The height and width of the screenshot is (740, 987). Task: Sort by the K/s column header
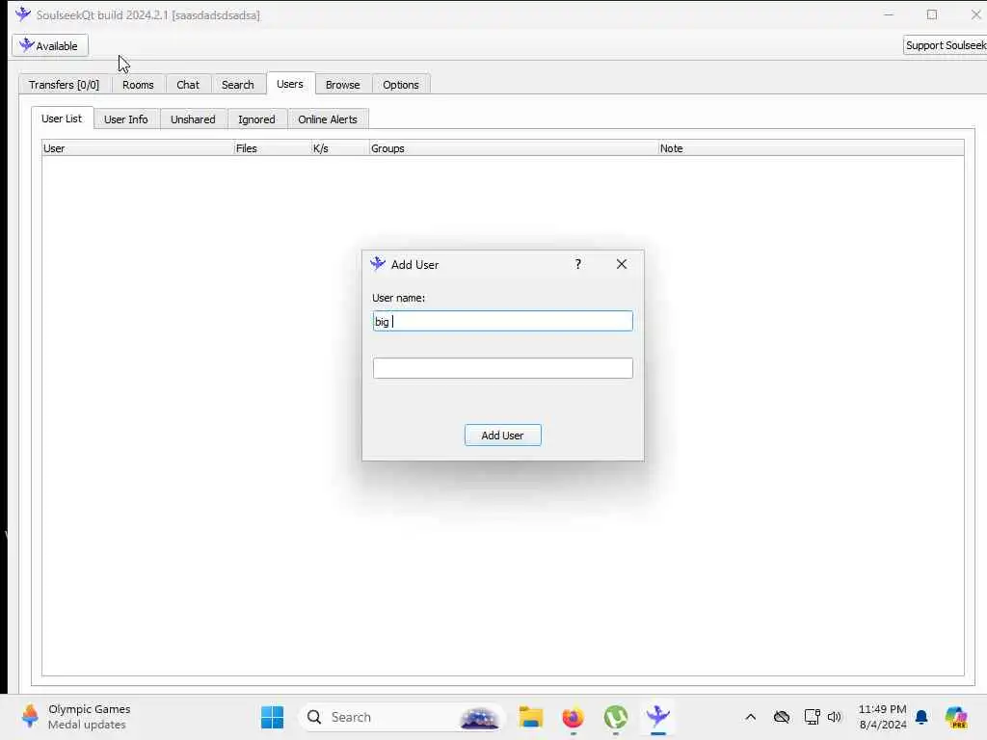340,148
